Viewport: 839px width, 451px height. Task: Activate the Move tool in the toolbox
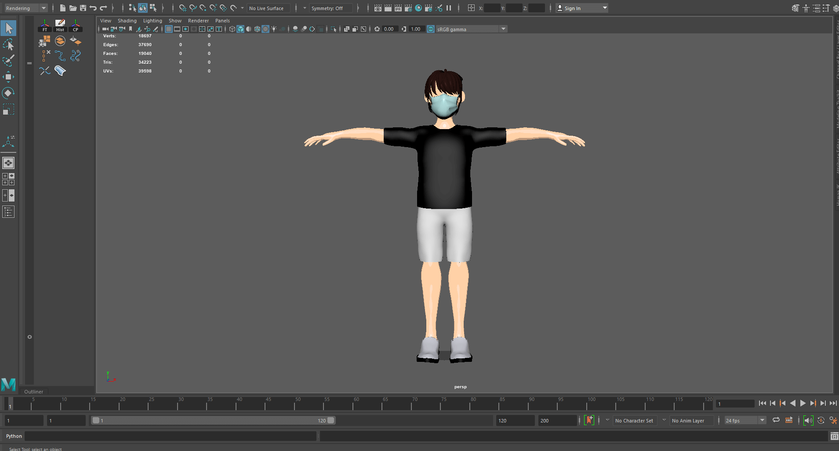8,77
